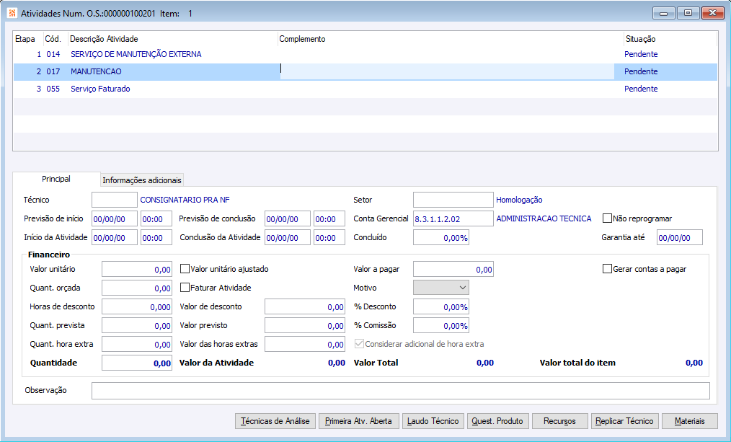Select the Serviço Faturado activity row
Viewport: 731px width, 442px height.
tap(100, 89)
